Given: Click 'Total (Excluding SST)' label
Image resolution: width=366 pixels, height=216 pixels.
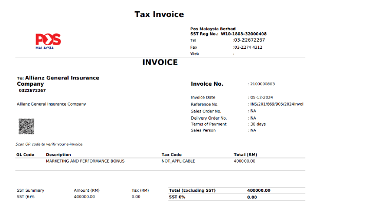Looking at the screenshot, I should click(192, 190).
